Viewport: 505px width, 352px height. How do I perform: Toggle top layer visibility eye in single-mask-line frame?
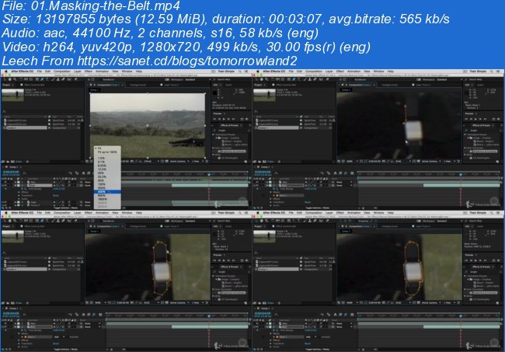tap(256, 183)
